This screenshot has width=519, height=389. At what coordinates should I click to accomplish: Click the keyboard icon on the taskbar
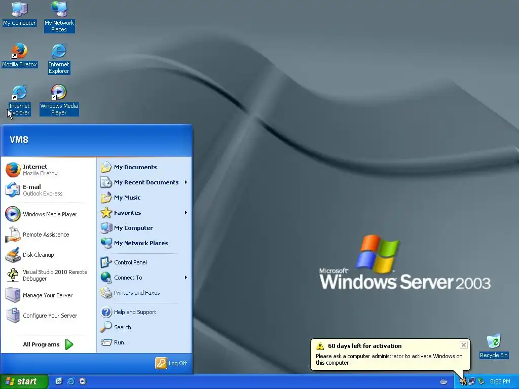pos(443,382)
